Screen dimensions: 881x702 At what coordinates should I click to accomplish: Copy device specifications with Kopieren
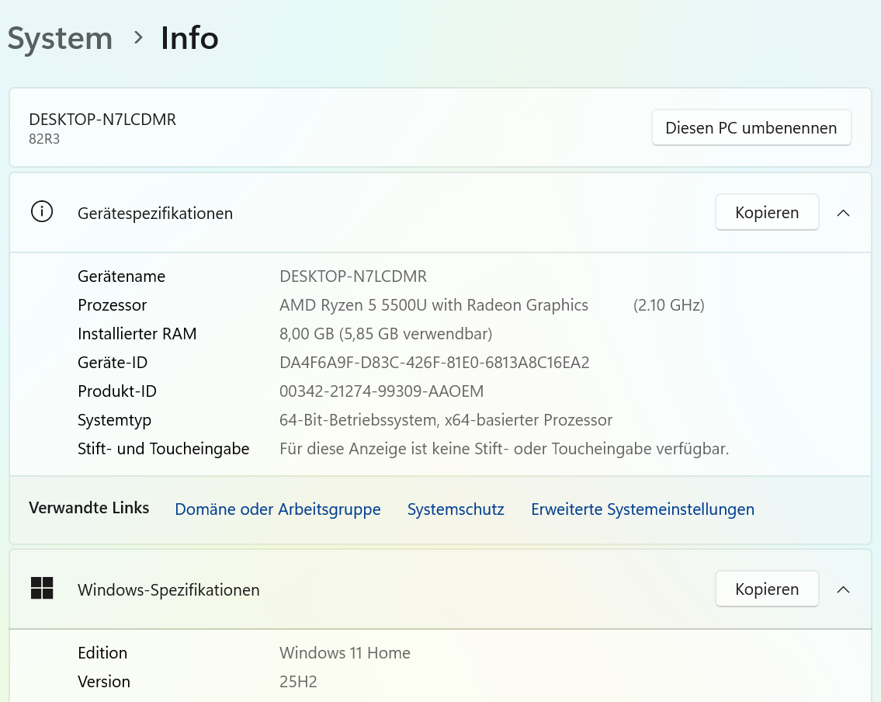tap(767, 213)
